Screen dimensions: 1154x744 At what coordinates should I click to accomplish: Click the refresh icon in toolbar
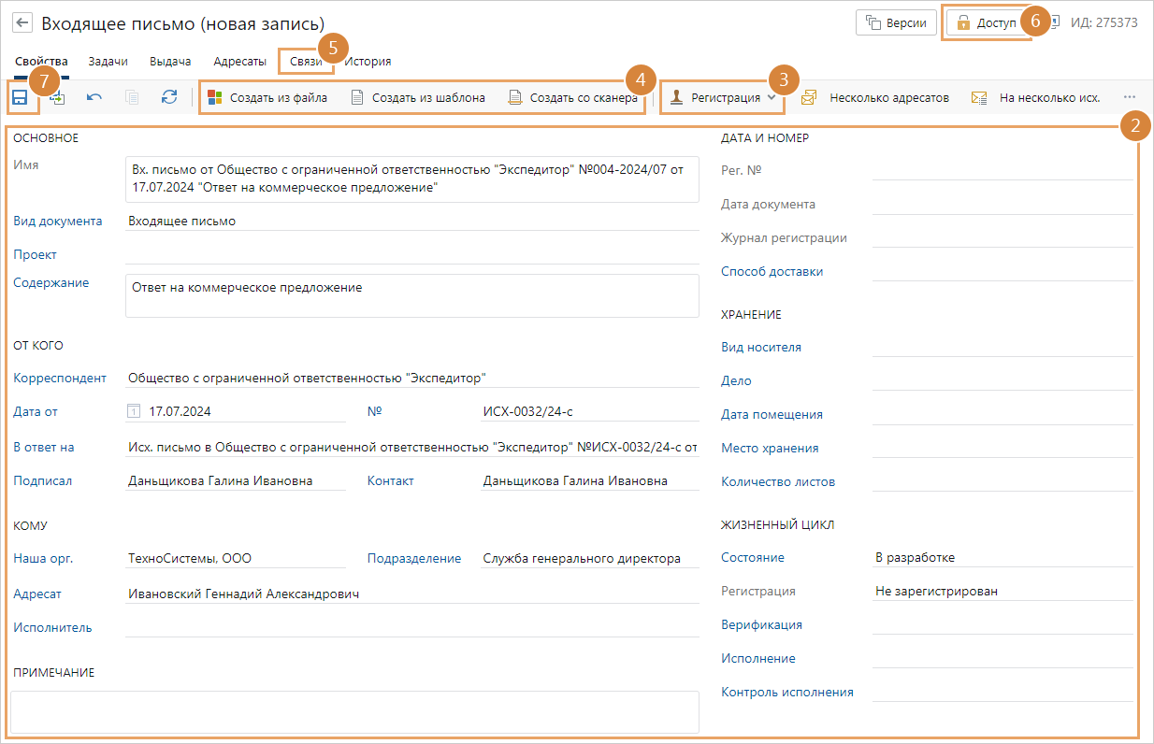point(169,97)
